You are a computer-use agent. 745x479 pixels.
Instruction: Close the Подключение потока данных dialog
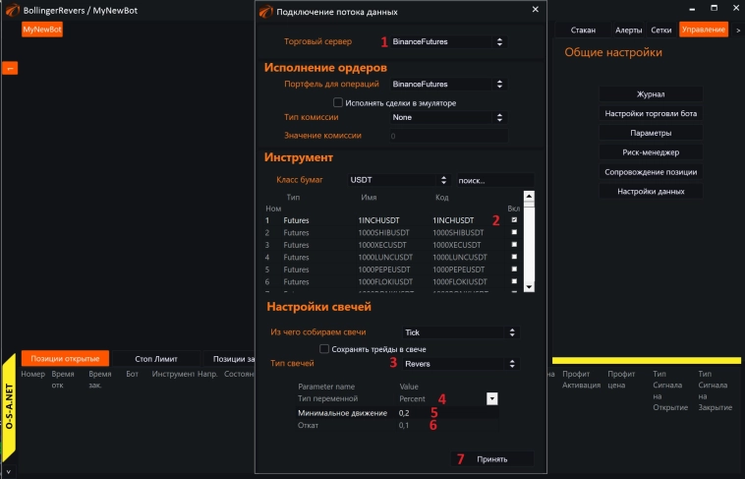pos(535,11)
